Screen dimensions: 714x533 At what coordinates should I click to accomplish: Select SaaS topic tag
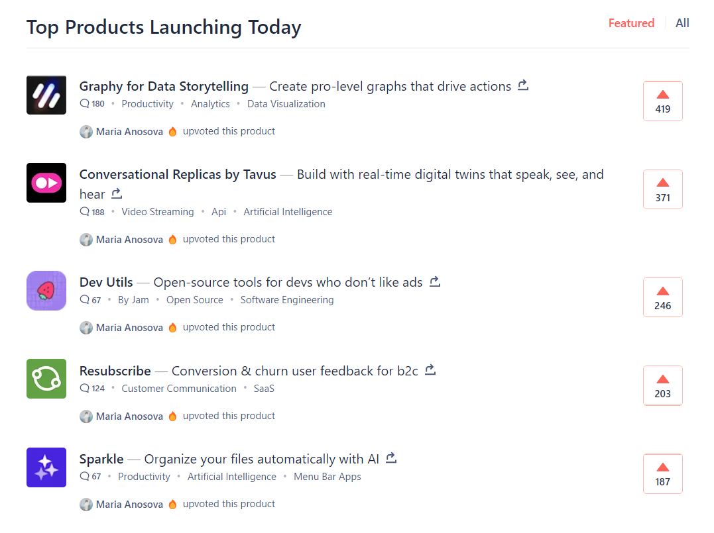pos(264,389)
